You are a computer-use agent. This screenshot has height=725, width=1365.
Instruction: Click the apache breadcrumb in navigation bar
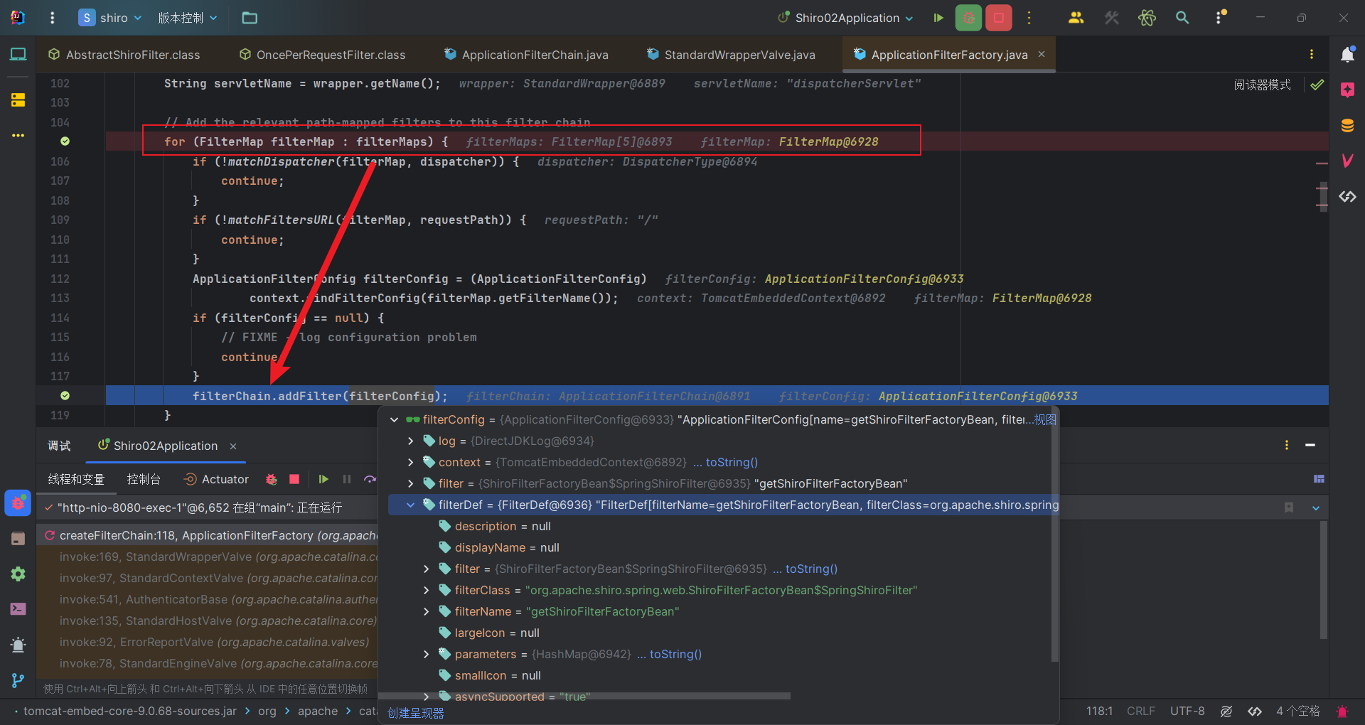pos(318,711)
